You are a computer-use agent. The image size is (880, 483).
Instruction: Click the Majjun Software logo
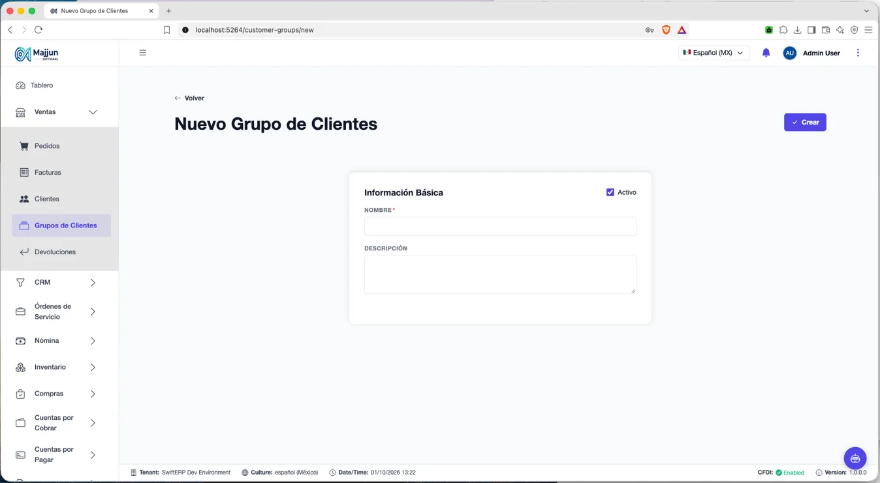tap(37, 54)
